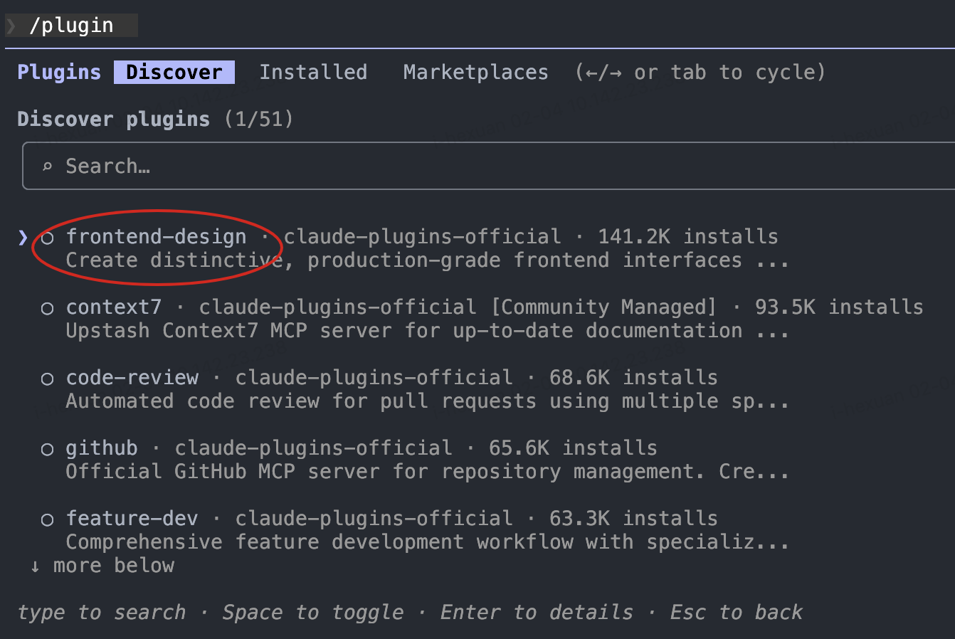The width and height of the screenshot is (955, 639).
Task: Focus the Search plugins field
Action: [x=488, y=166]
